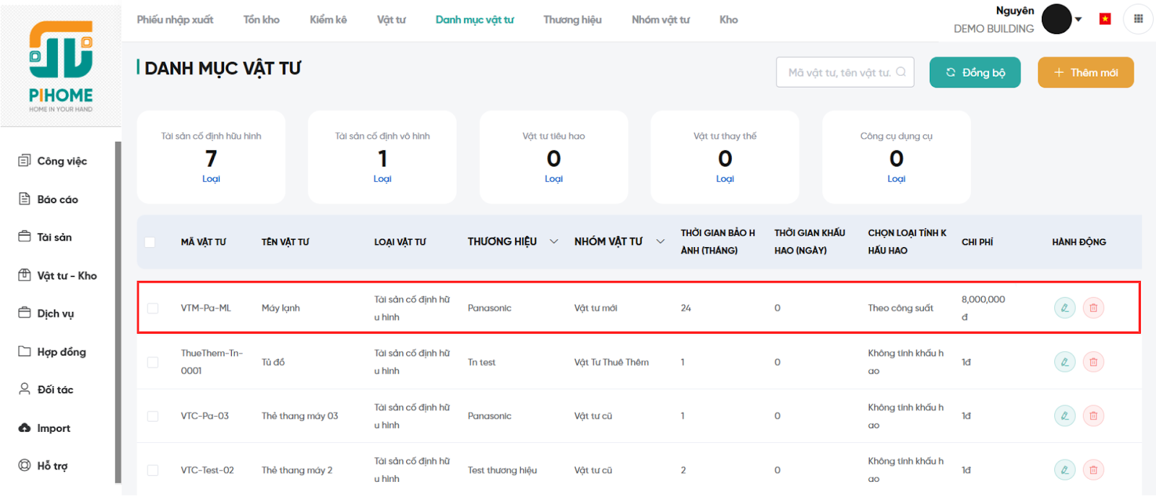This screenshot has height=497, width=1156.
Task: Edit the VTC-Test-02 item
Action: tap(1064, 470)
